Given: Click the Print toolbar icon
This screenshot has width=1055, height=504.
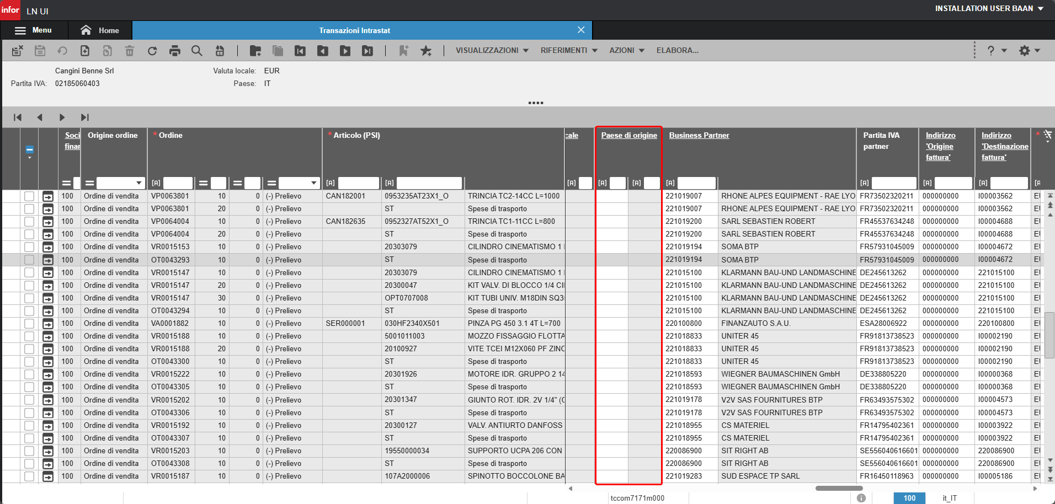Looking at the screenshot, I should click(175, 51).
